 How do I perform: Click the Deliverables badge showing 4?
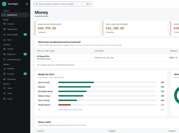click(25, 34)
